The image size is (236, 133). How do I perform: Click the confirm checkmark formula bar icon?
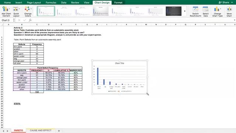click(25, 20)
